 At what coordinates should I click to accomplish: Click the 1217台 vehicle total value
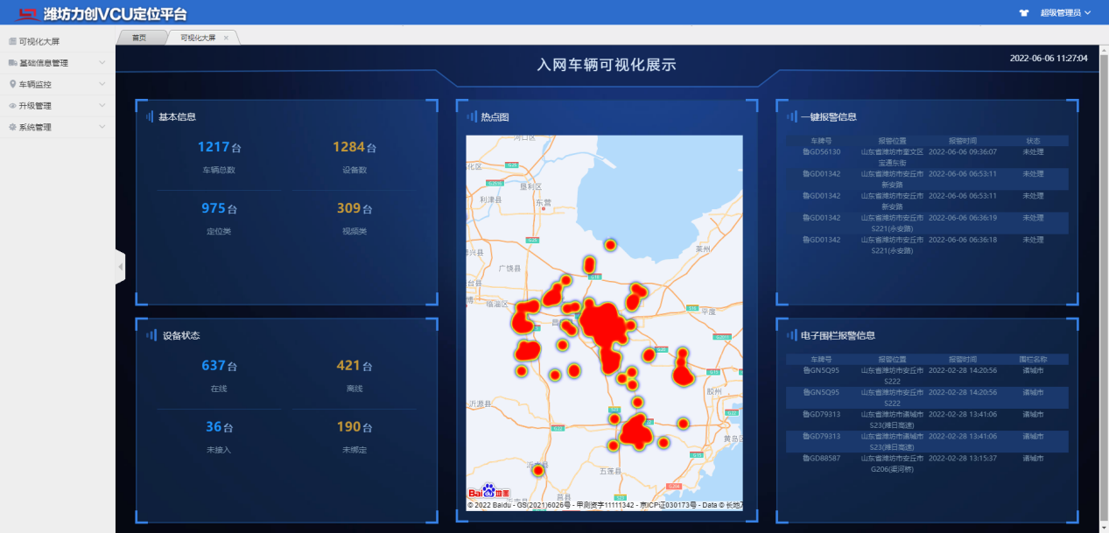tap(219, 147)
